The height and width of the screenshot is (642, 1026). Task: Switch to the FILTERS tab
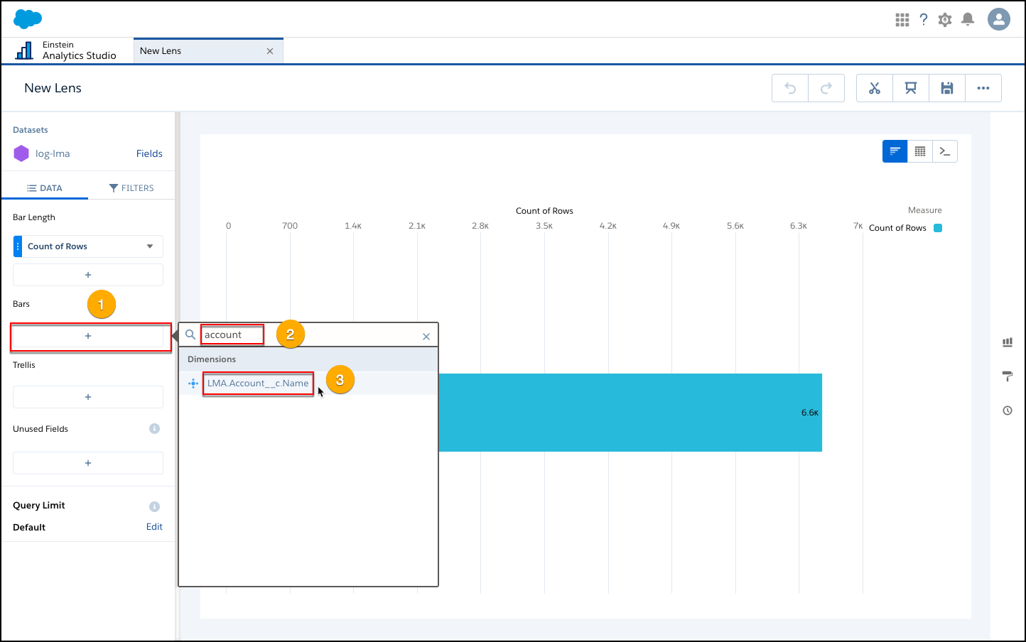point(131,188)
